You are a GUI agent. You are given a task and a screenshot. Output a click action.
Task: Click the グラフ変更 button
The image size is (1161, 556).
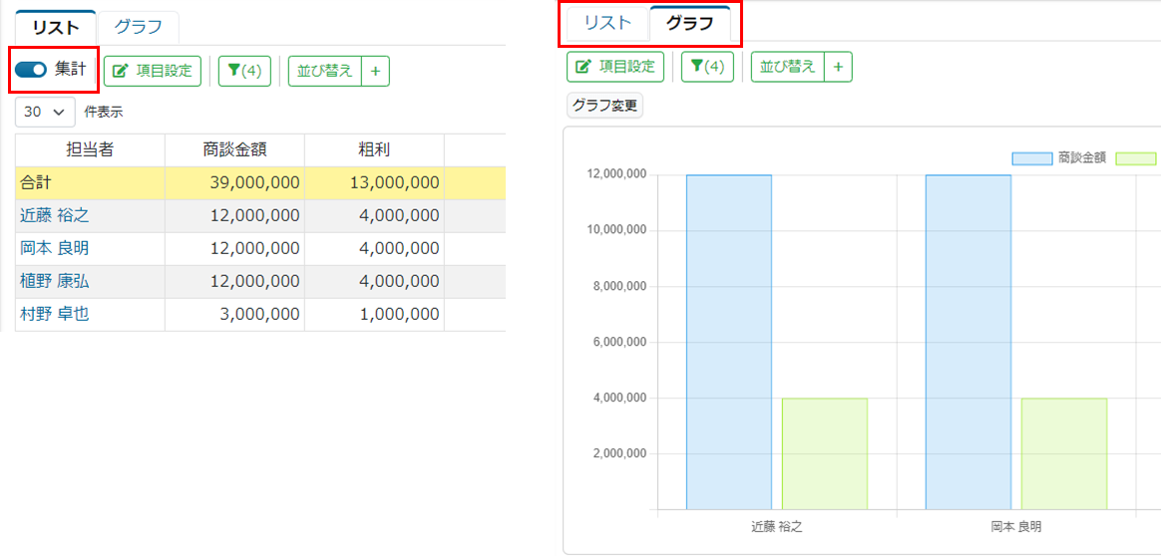tap(604, 105)
